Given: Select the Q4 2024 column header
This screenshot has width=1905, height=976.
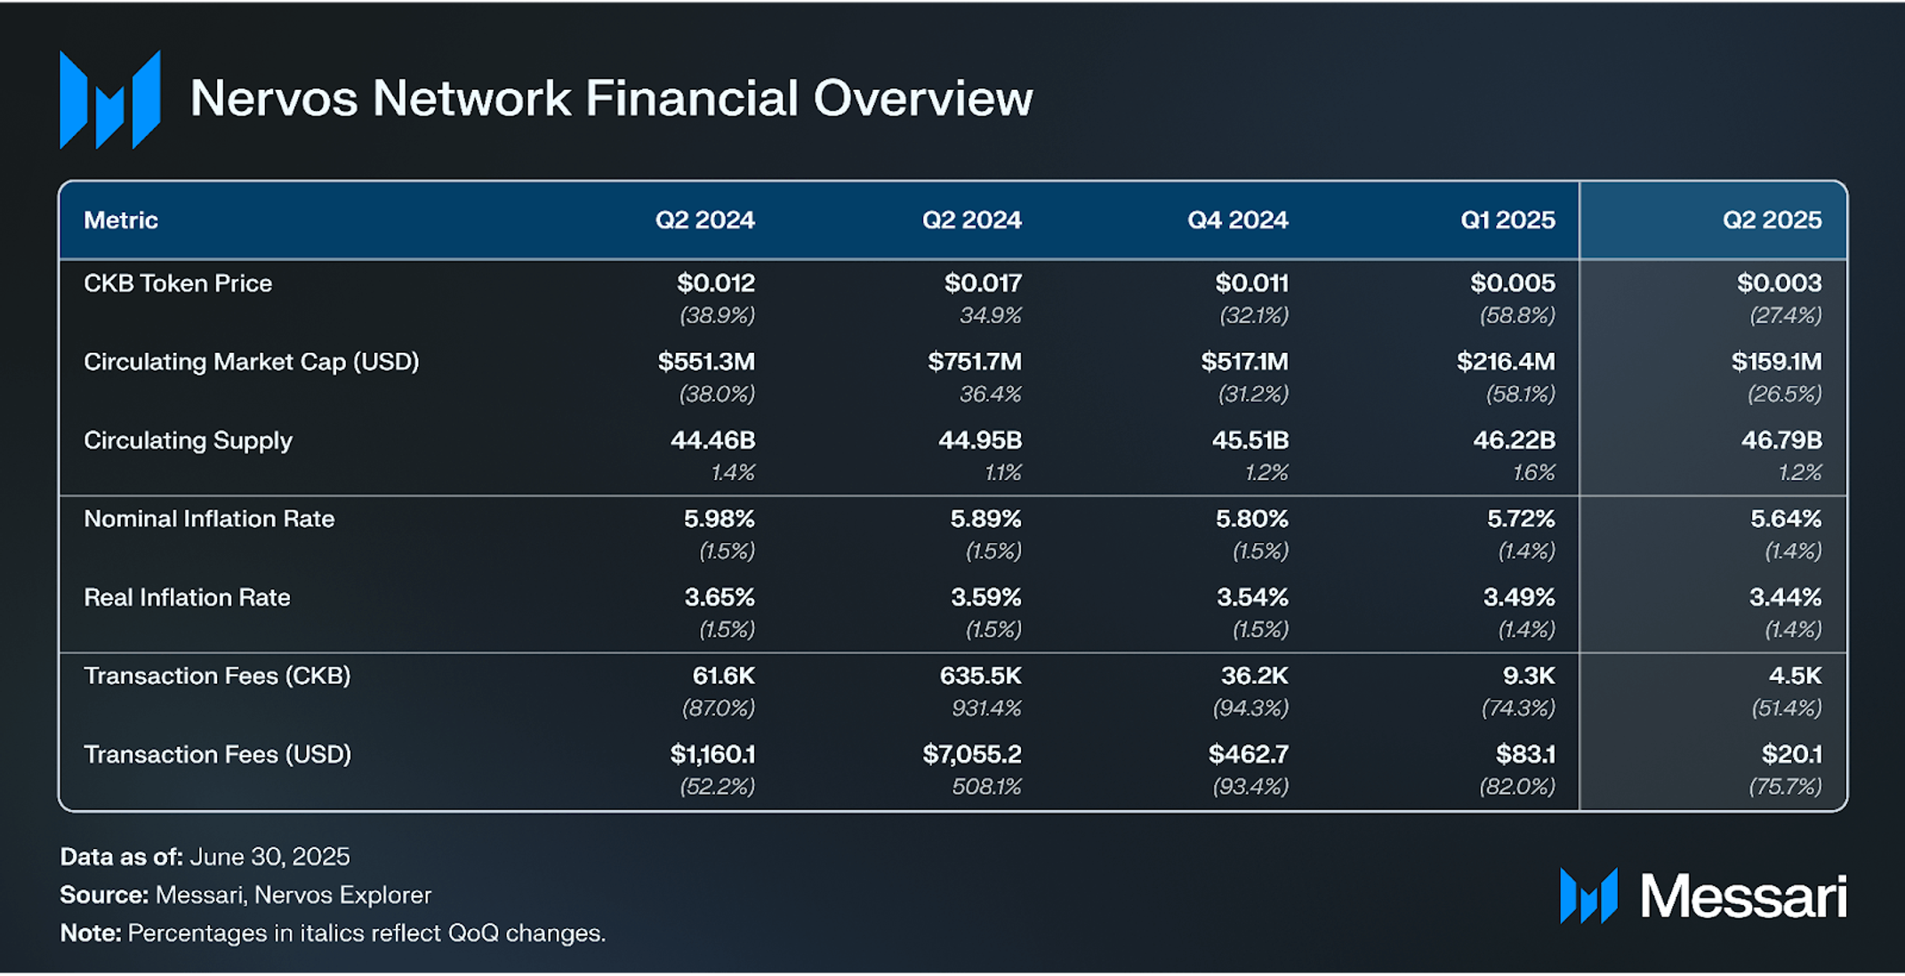Looking at the screenshot, I should (1237, 220).
